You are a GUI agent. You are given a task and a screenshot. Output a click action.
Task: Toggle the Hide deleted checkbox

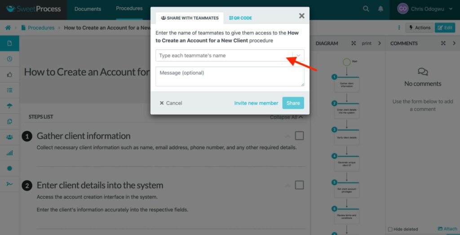[390, 229]
